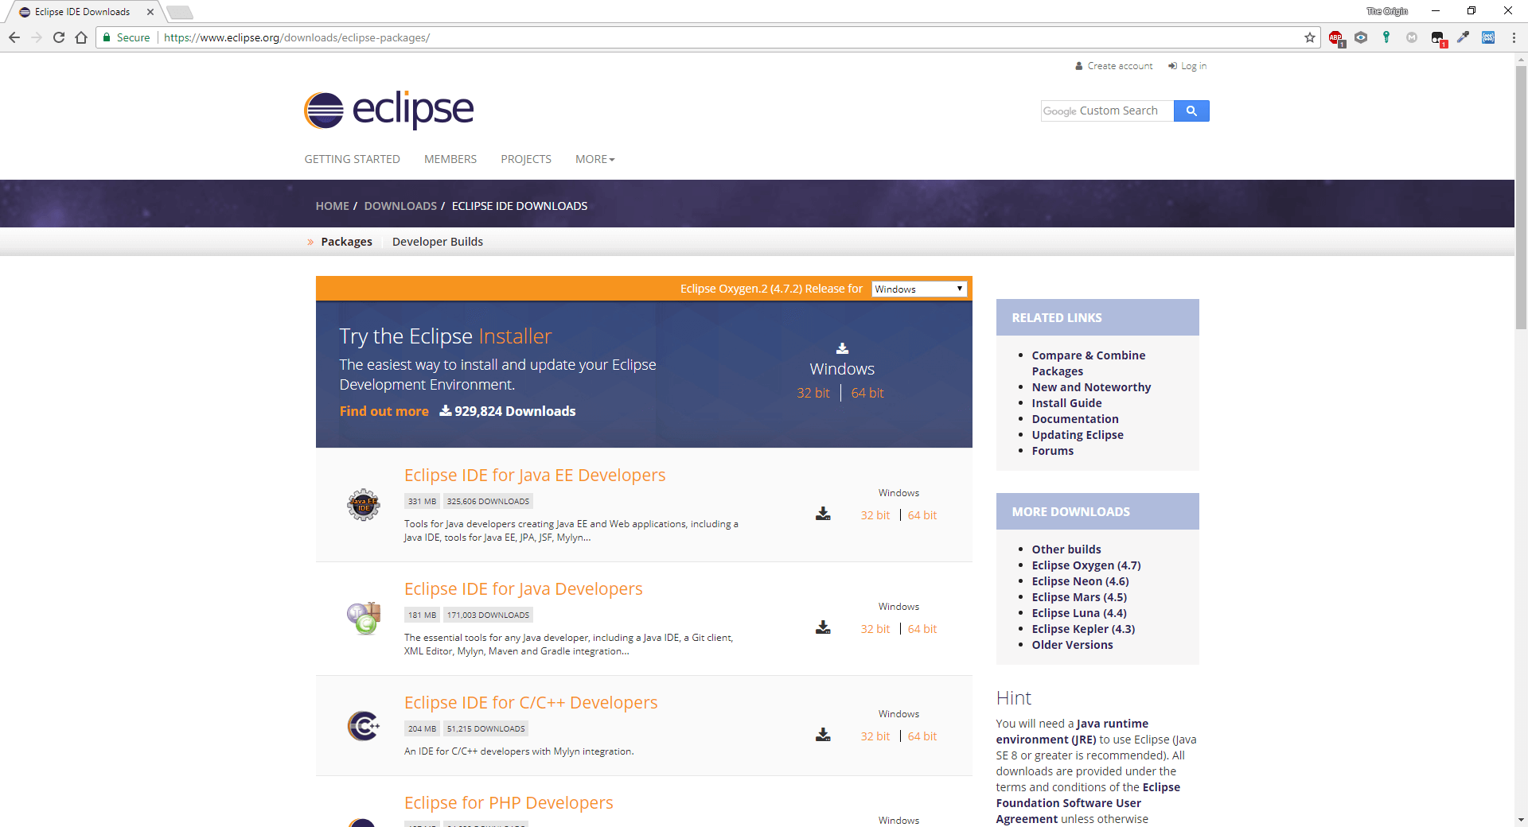1528x827 pixels.
Task: Open Eclipse for PHP Developers title
Action: [509, 802]
